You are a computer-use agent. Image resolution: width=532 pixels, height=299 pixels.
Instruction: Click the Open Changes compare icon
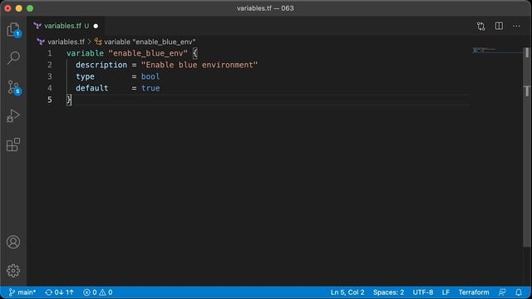480,26
